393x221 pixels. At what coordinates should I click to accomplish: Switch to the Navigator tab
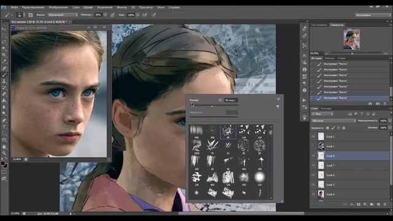(x=337, y=25)
